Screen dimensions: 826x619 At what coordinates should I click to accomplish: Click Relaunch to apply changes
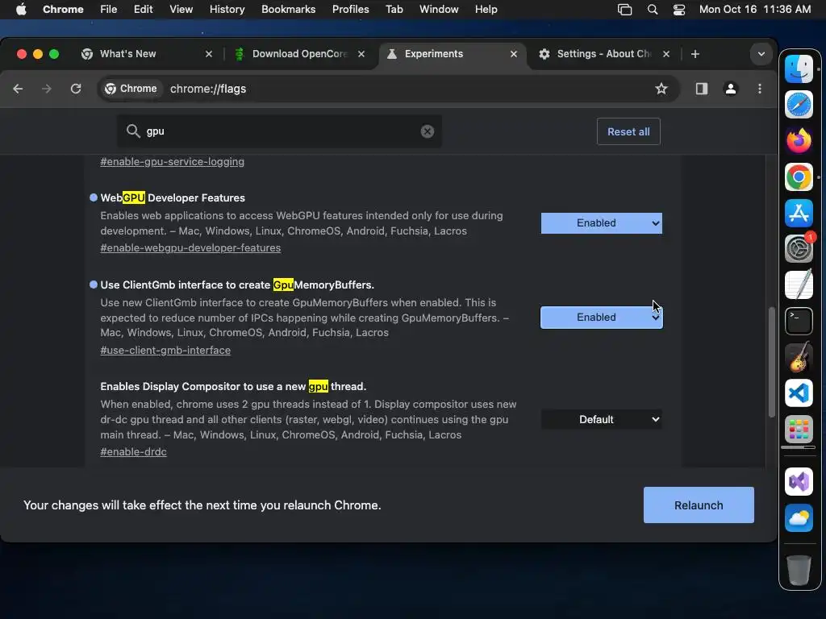(699, 505)
